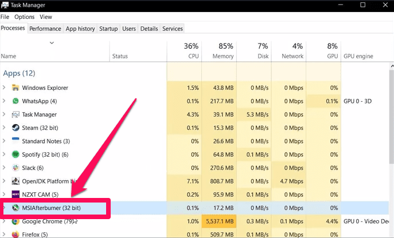Switch to the Startup tab
This screenshot has height=238, width=394.
(108, 29)
